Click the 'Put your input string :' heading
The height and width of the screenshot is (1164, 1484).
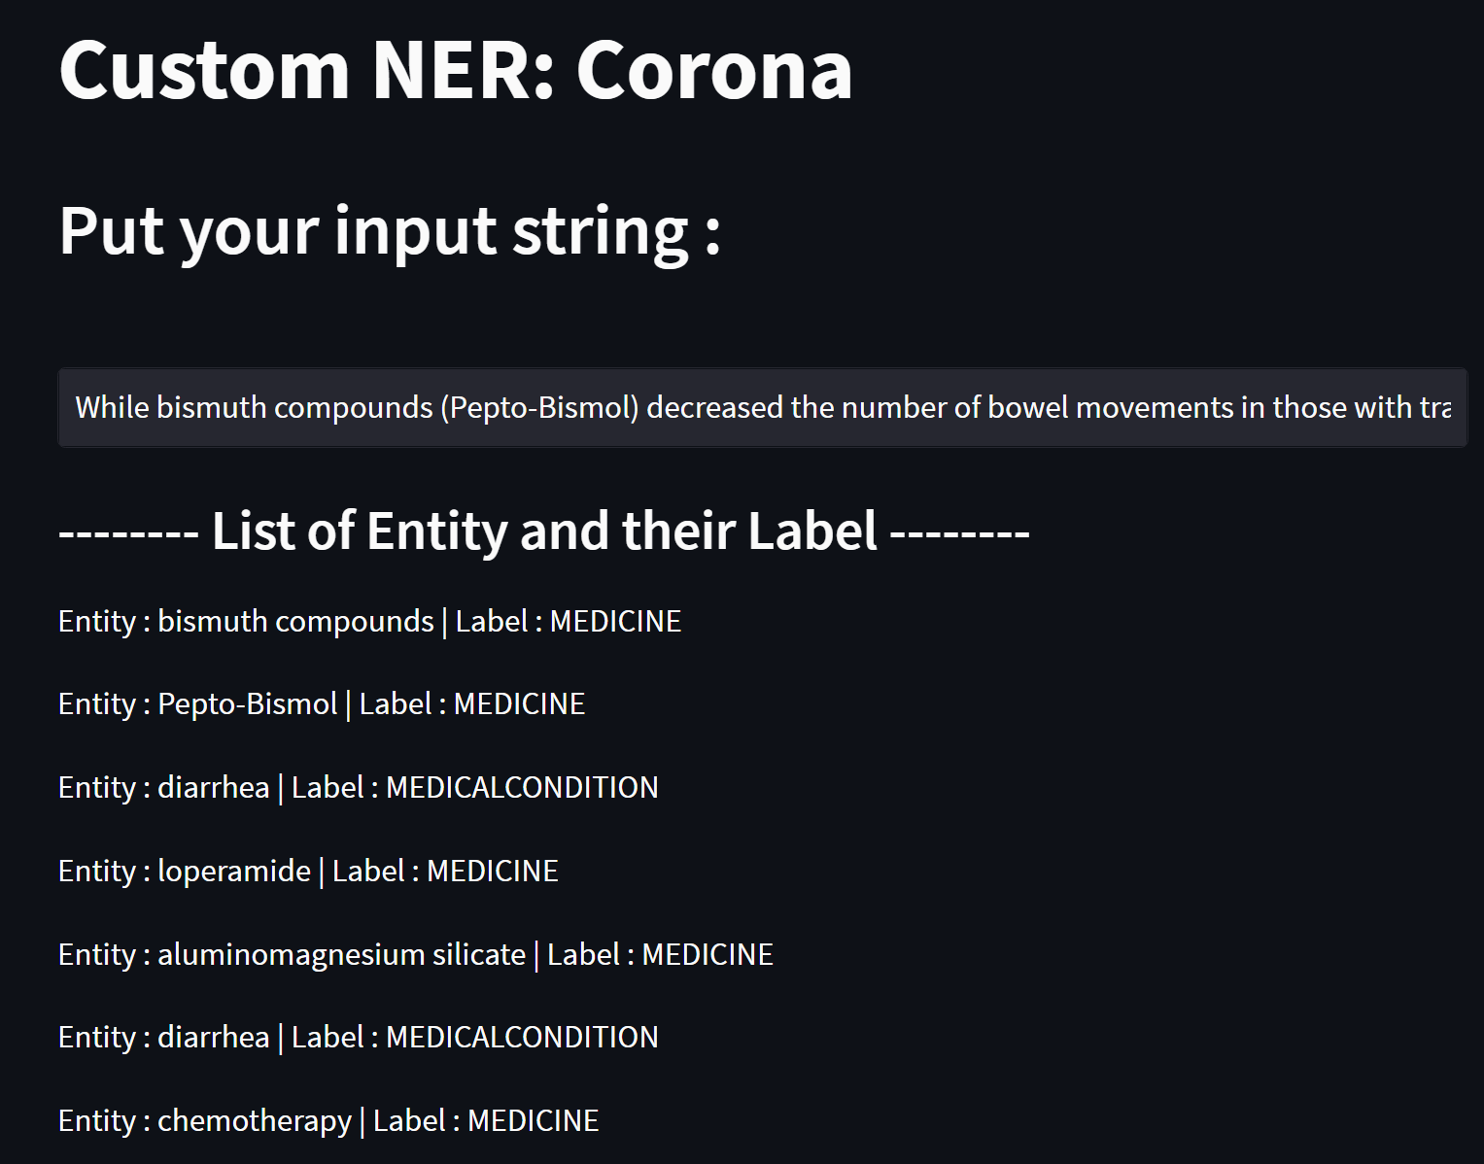[x=389, y=231]
